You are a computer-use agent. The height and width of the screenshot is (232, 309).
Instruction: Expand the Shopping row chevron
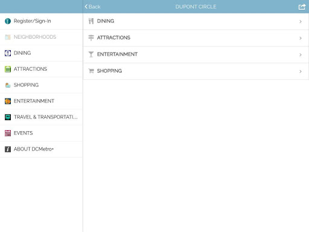click(301, 71)
